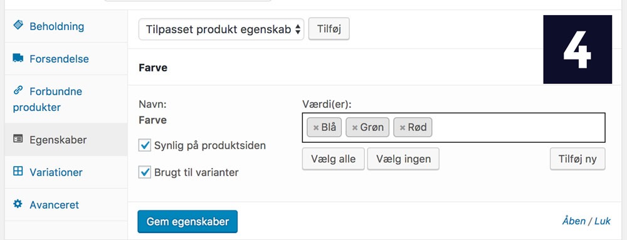
Task: Click the Beholdning tag icon
Action: 18,25
